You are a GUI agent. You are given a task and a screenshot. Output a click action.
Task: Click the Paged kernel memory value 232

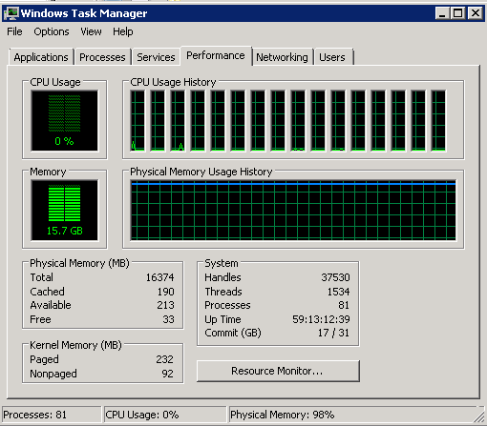point(164,359)
